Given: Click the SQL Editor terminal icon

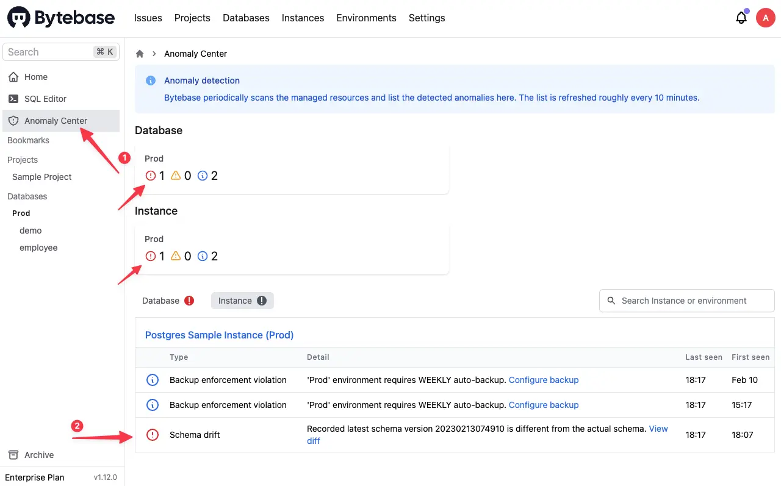Looking at the screenshot, I should [x=13, y=99].
